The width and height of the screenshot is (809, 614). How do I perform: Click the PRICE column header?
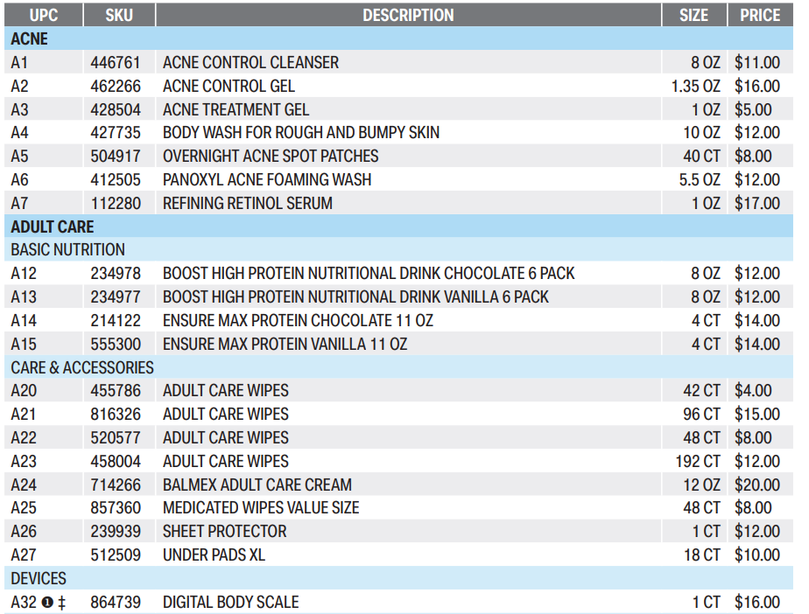(x=759, y=15)
